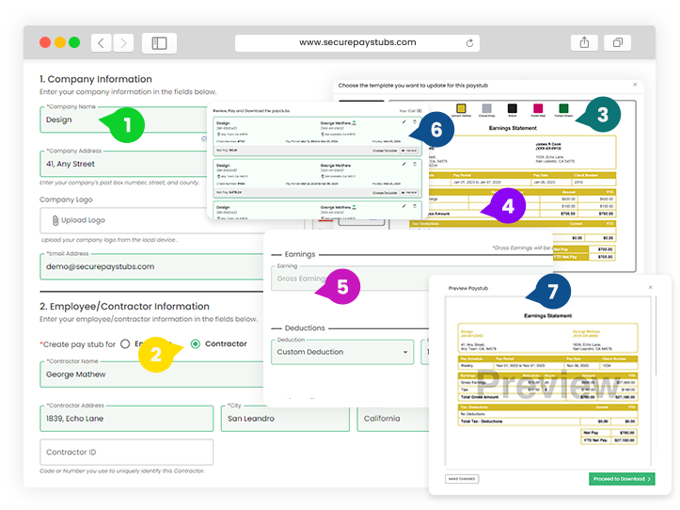Screen dimensions: 680x510
Task: Close the template chooser dialog
Action: [x=635, y=85]
